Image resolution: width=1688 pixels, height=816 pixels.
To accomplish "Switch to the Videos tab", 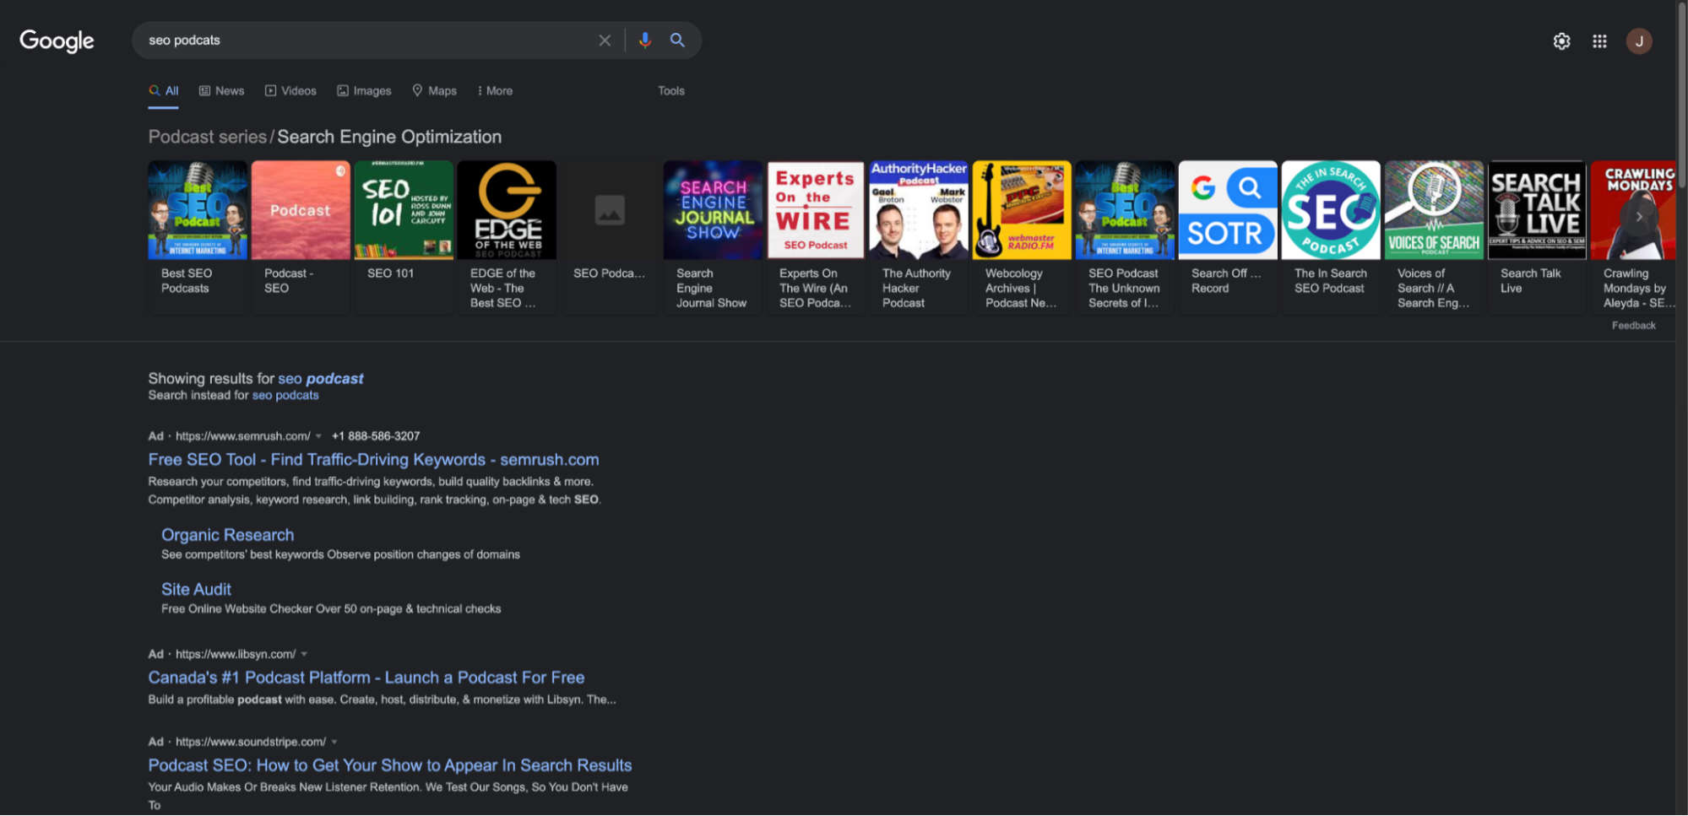I will click(290, 91).
